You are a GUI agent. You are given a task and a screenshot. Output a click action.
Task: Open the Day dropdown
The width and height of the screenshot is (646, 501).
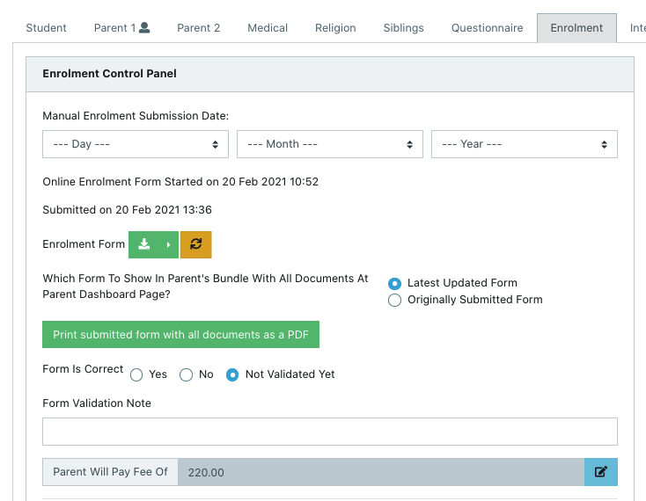(x=136, y=144)
